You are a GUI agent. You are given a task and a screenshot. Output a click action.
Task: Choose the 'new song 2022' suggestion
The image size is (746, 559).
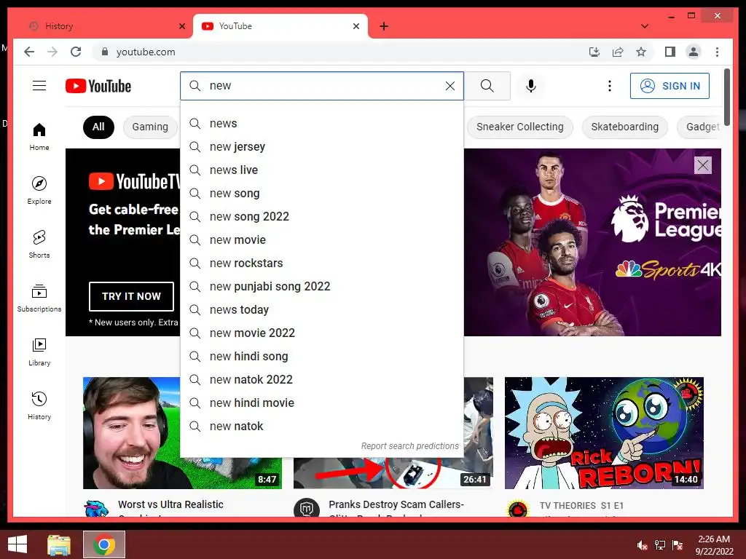[321, 217]
